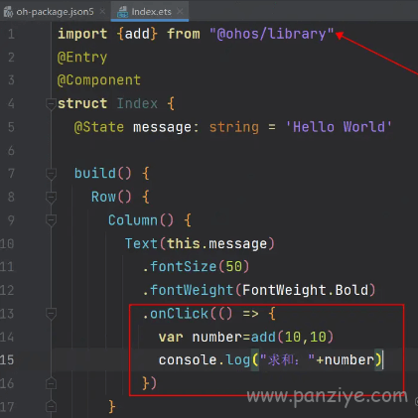Close the oh-package.json5 tab

[x=102, y=12]
